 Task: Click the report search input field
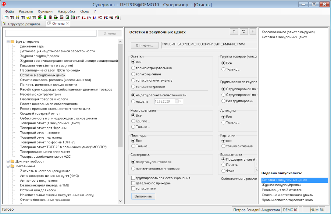[51, 33]
